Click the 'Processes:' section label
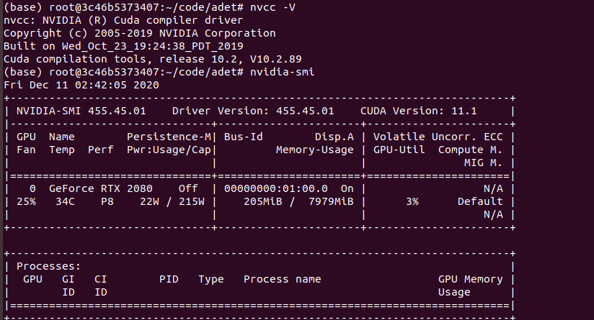Screen dimensions: 594x320 (48, 266)
